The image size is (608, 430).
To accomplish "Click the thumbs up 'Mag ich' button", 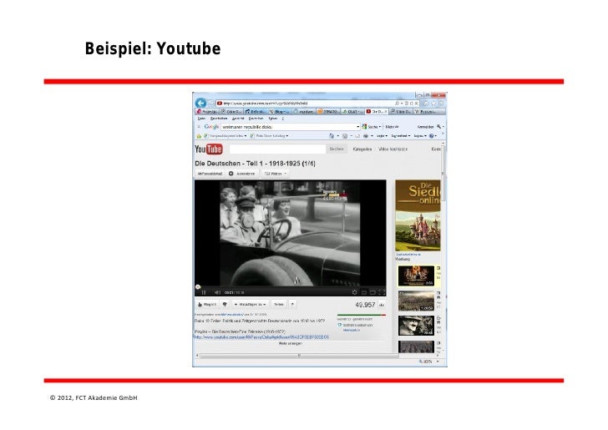I will point(207,305).
